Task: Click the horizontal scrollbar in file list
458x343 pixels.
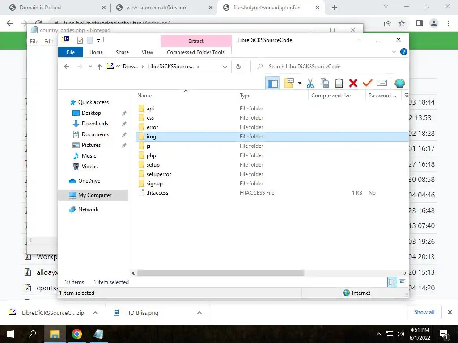Action: (x=221, y=273)
